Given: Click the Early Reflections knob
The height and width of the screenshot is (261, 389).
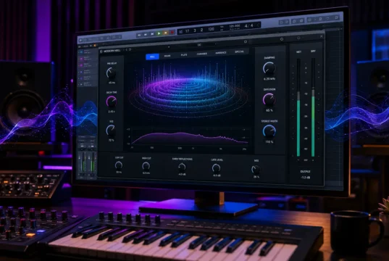Looking at the screenshot, I should click(x=182, y=167).
